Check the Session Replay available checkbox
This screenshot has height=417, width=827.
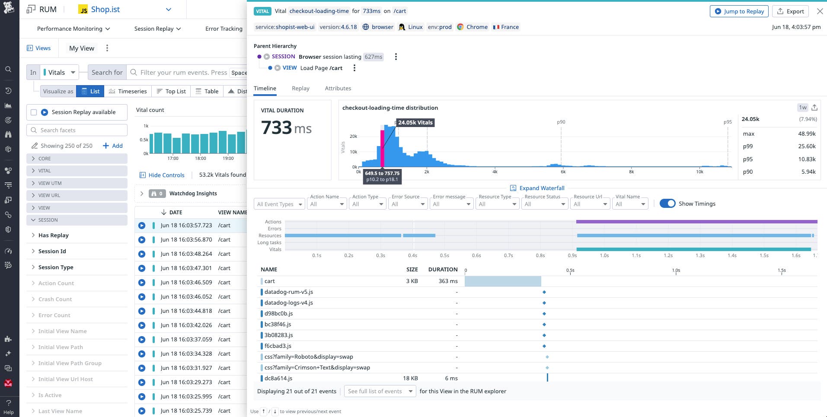coord(33,112)
